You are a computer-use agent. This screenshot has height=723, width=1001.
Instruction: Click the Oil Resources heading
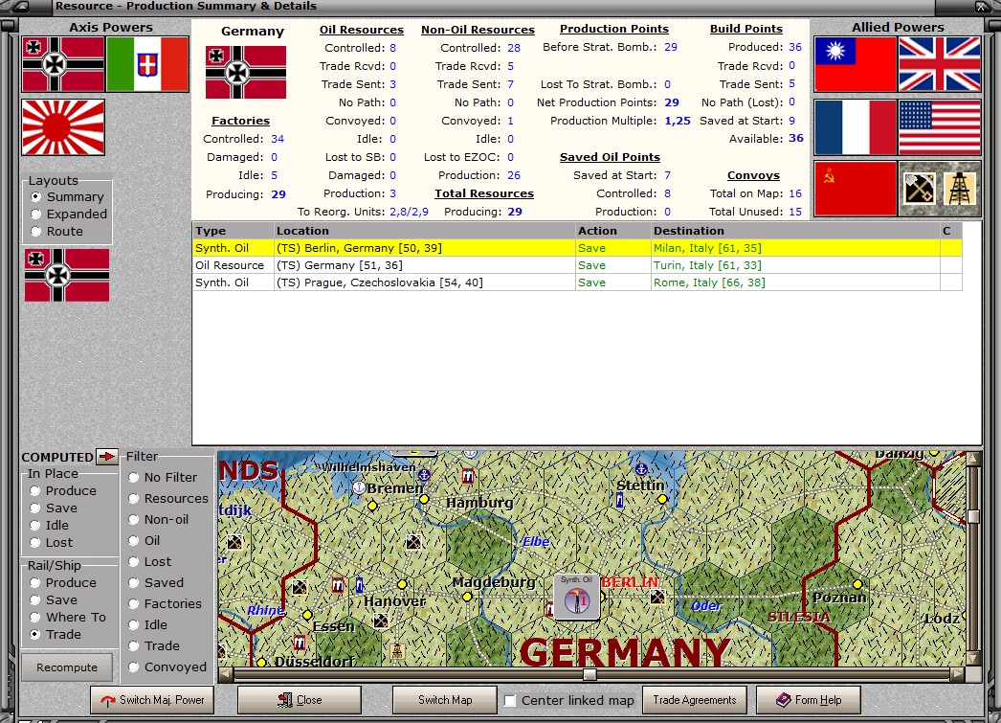pyautogui.click(x=362, y=30)
